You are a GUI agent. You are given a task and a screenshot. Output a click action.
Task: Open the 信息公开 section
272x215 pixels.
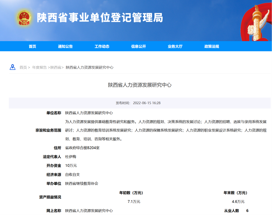tap(138, 46)
